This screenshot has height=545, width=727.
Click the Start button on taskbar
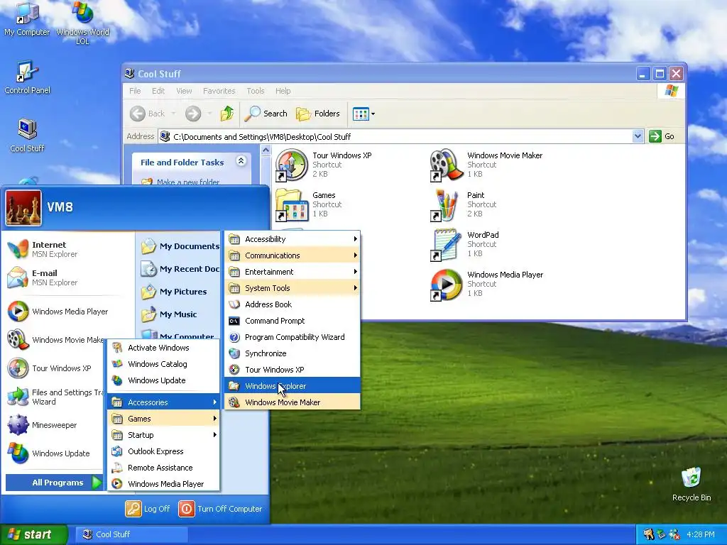(x=33, y=534)
